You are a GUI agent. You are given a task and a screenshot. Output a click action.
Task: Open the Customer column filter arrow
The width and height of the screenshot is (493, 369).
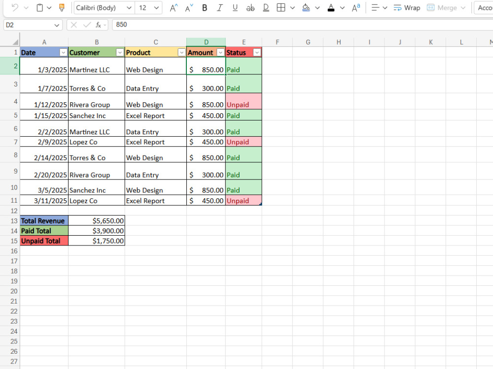click(120, 53)
